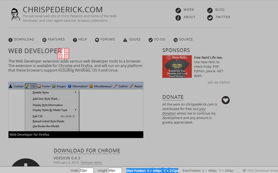Go to the Source navigation item
The width and height of the screenshot is (278, 173).
coord(183,40)
